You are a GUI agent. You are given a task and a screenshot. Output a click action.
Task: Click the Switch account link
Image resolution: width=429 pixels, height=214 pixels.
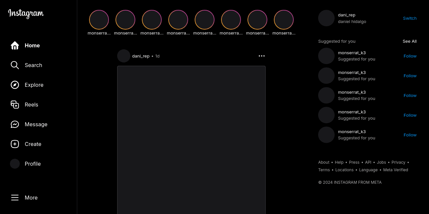click(410, 18)
